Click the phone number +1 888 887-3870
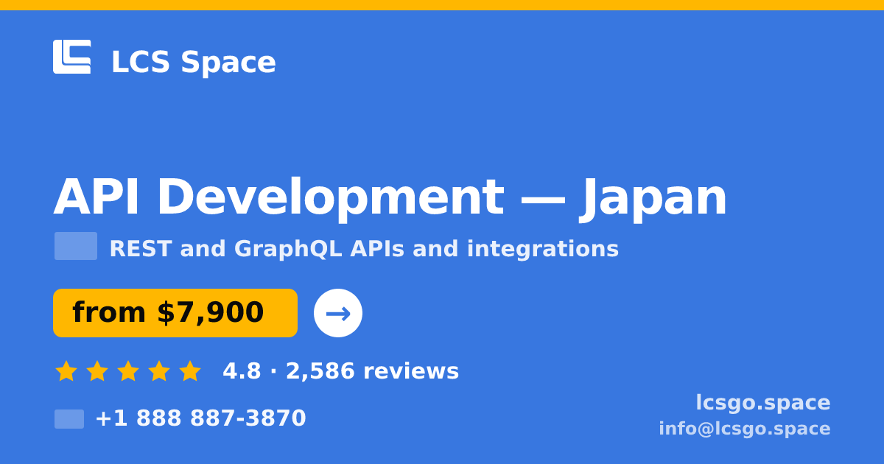 pos(200,418)
